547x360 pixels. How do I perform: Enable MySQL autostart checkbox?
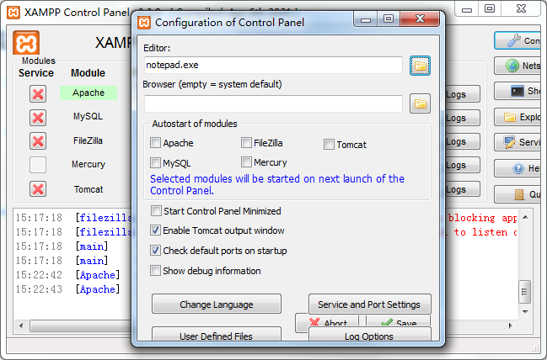pyautogui.click(x=156, y=162)
